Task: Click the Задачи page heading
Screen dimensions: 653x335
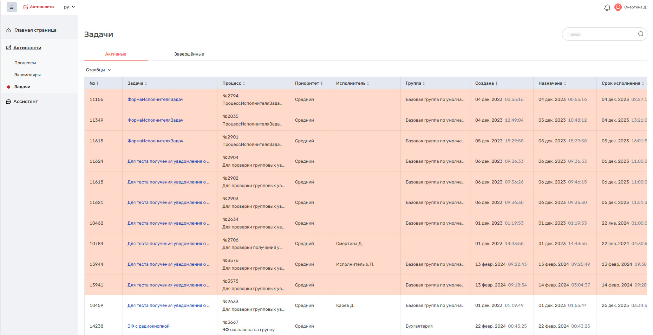Action: [x=98, y=34]
